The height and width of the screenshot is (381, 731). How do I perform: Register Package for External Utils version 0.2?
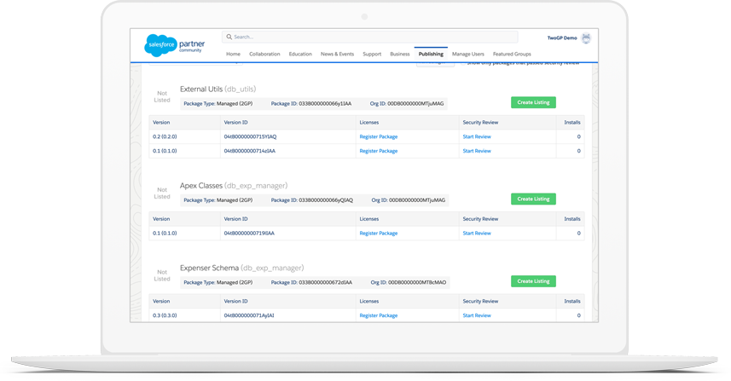(379, 137)
